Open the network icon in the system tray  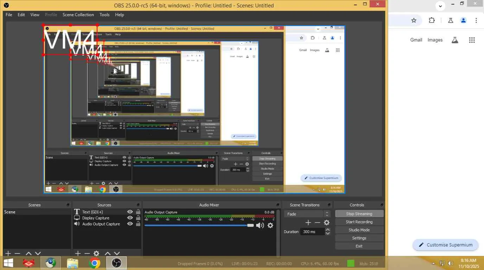(442, 263)
